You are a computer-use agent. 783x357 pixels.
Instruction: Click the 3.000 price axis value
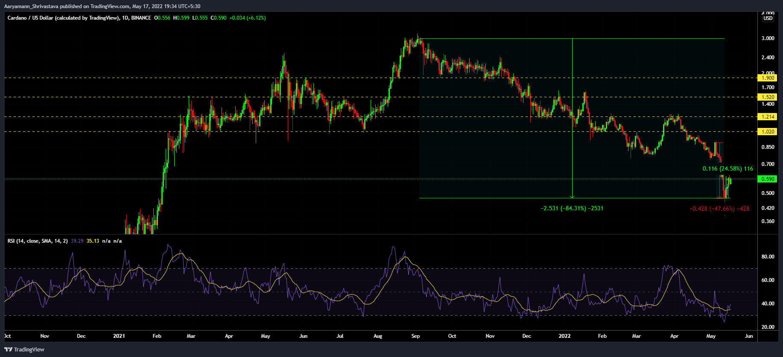click(x=768, y=38)
